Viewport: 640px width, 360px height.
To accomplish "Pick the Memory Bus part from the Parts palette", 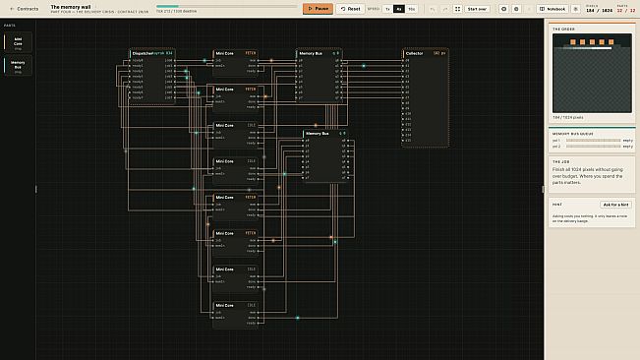I will (x=18, y=66).
